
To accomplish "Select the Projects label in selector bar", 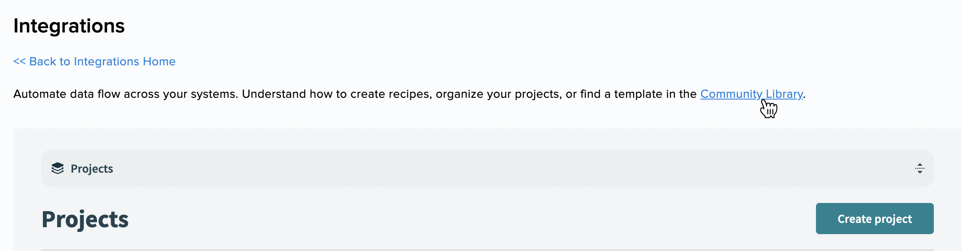I will click(x=92, y=169).
